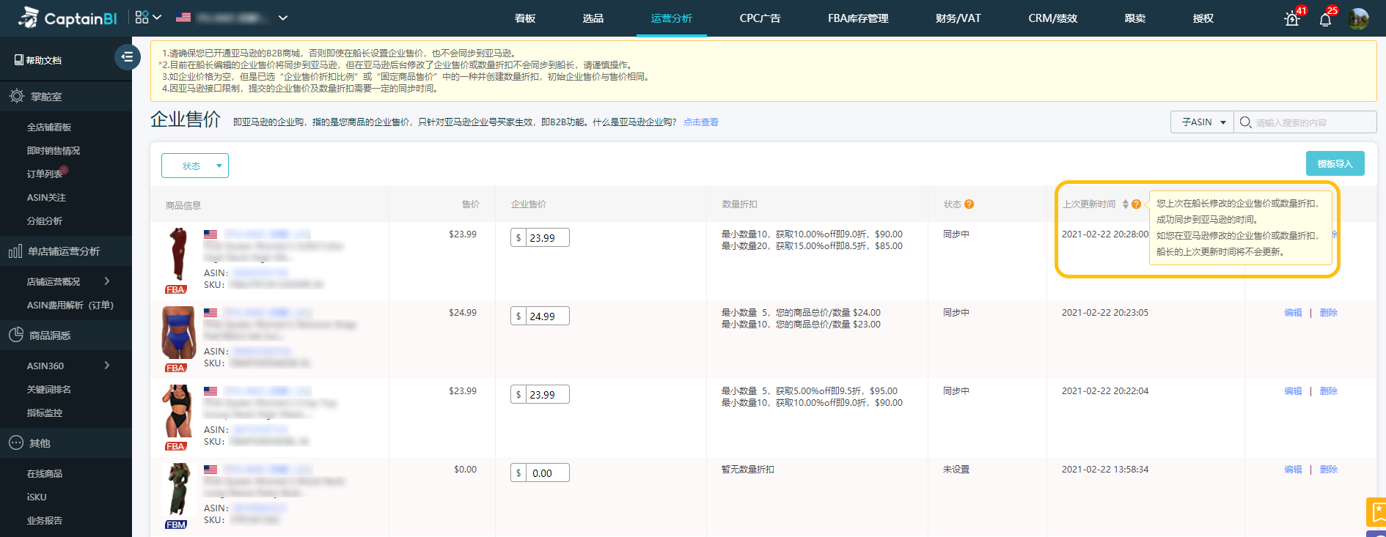
Task: Click the 单店铺运营分析 chart icon
Action: click(15, 251)
